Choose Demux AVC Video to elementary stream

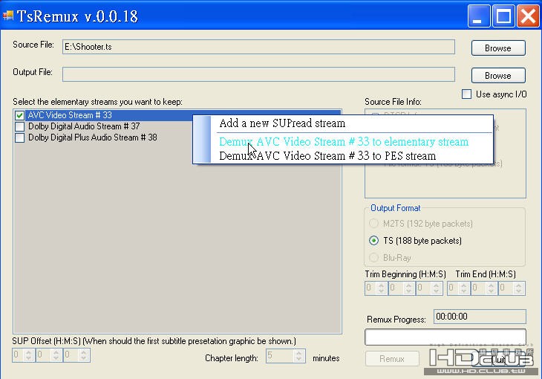[344, 141]
